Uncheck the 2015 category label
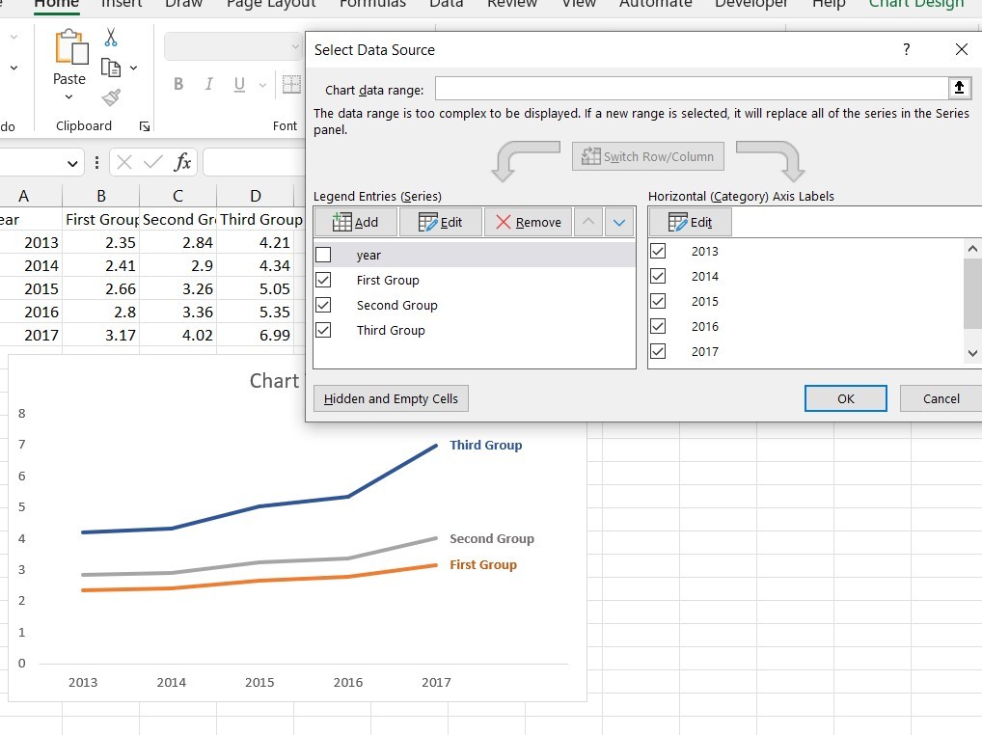The width and height of the screenshot is (982, 735). click(658, 301)
